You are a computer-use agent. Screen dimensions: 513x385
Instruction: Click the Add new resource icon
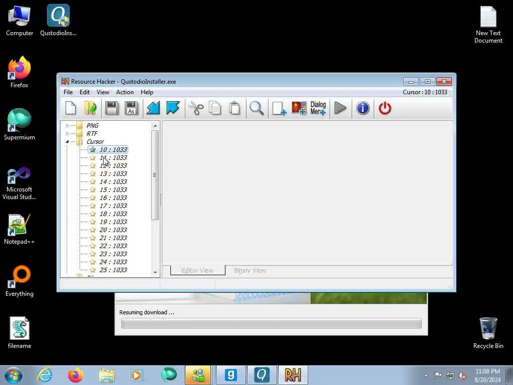click(279, 108)
